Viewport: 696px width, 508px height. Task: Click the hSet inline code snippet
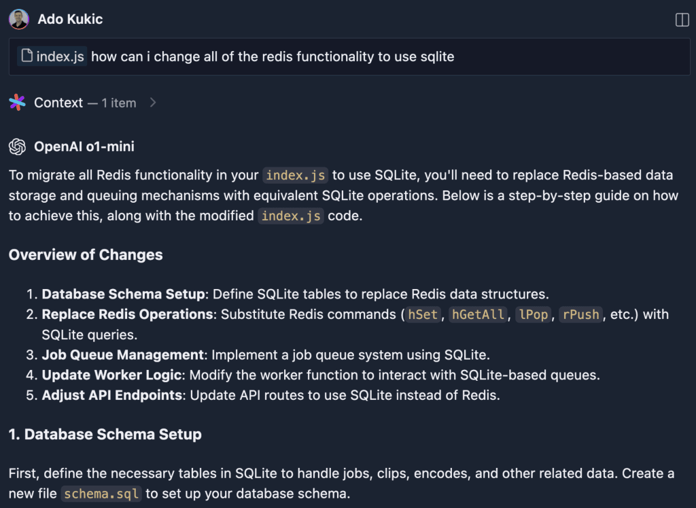coord(423,314)
